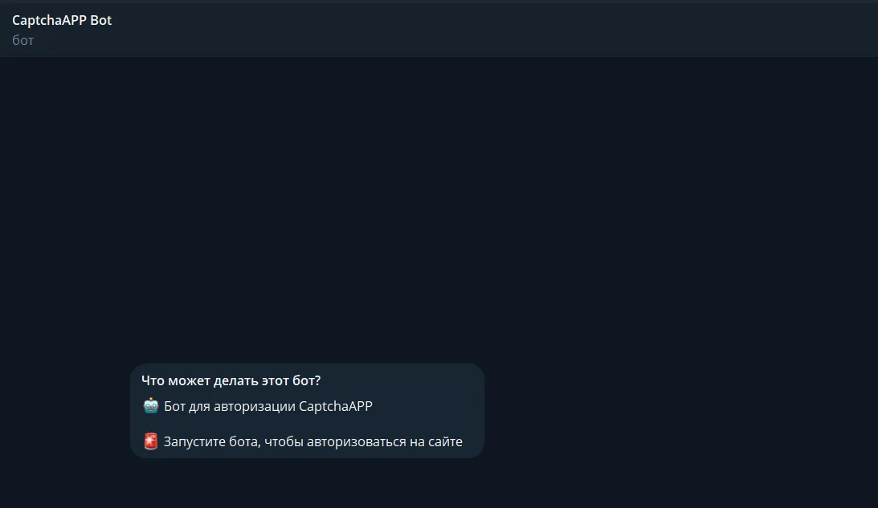Click 'бот?' at the heading's end
This screenshot has width=878, height=508.
click(x=306, y=380)
